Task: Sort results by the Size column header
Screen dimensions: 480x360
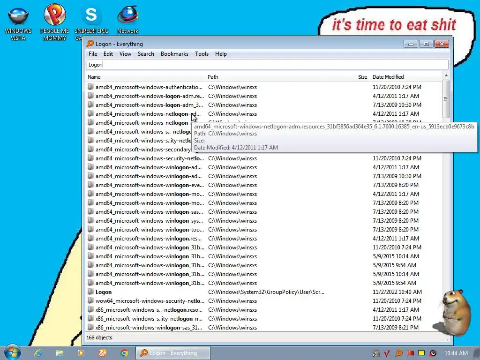Action: click(x=347, y=77)
